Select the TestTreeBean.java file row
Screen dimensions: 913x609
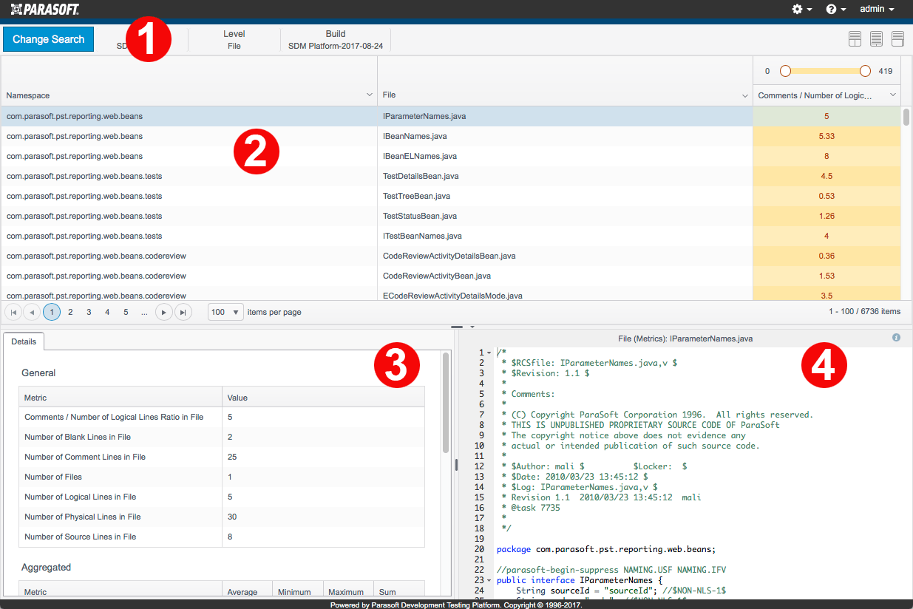pyautogui.click(x=416, y=196)
